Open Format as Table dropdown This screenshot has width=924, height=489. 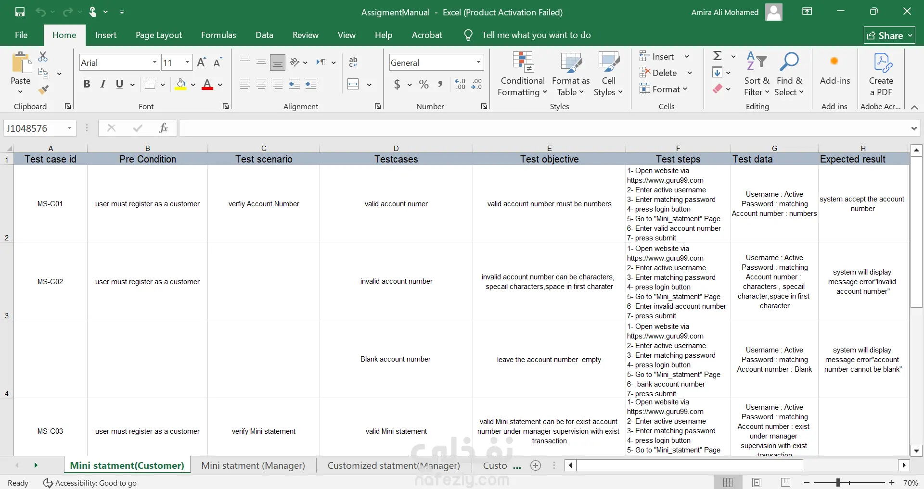[x=571, y=75]
